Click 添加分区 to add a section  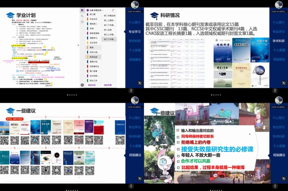pos(92,85)
